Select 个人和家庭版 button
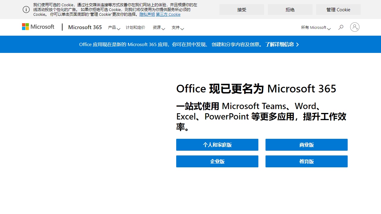The width and height of the screenshot is (381, 214). coord(217,145)
